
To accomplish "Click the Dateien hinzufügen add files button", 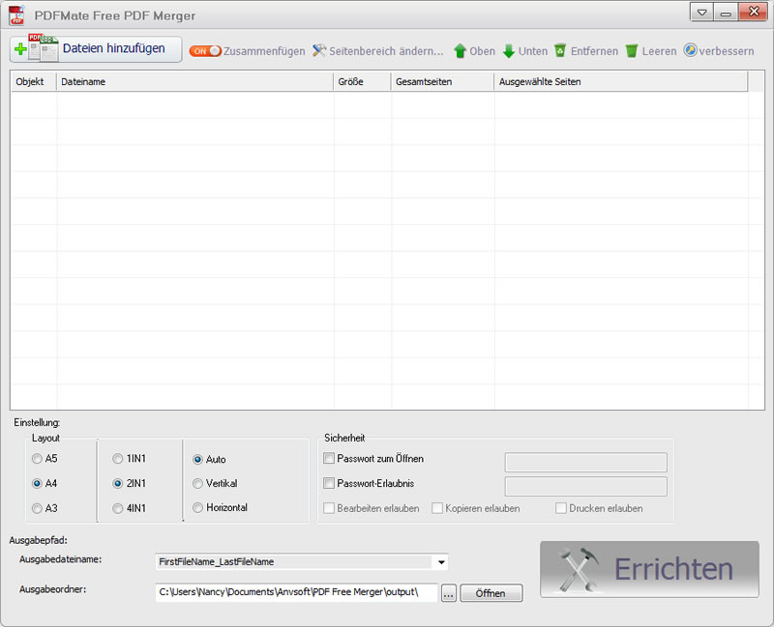I will [96, 49].
